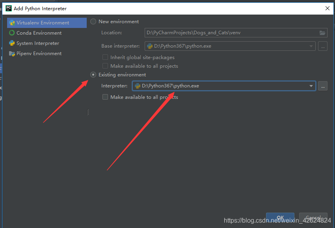Click the Interpreter combo box showing D:\Python367\python.exe
This screenshot has width=335, height=228.
[x=224, y=86]
